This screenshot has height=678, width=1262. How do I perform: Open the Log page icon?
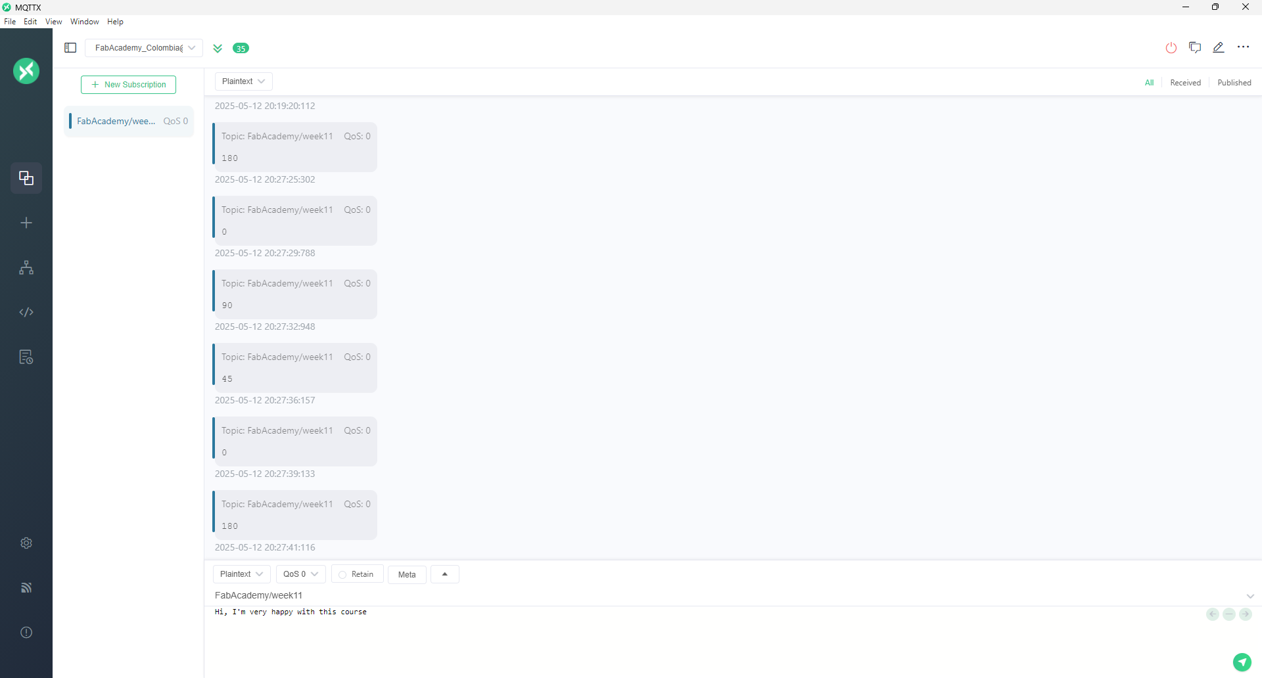(26, 357)
